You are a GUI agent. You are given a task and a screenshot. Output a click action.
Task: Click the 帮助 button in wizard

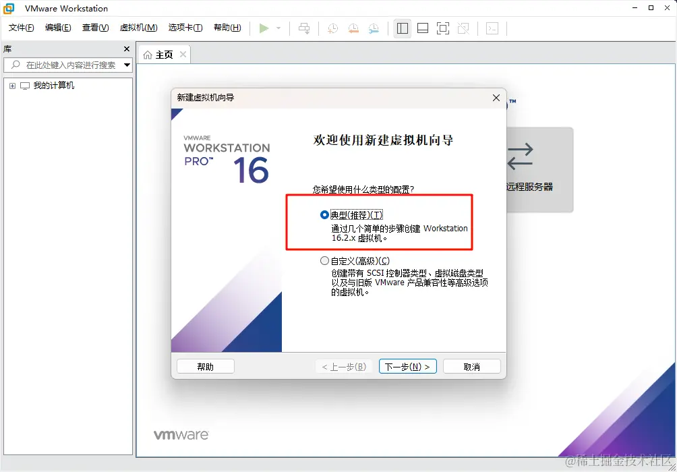tap(206, 367)
